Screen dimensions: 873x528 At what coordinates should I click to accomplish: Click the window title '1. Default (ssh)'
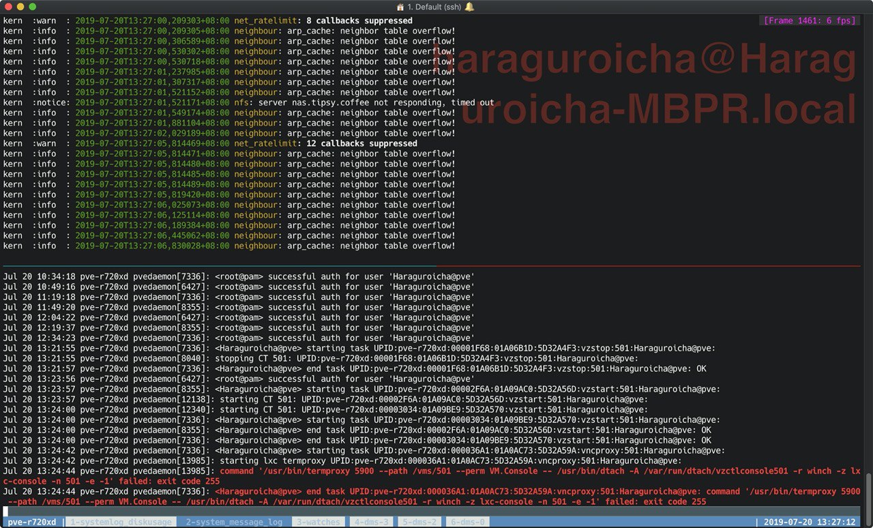(x=434, y=6)
